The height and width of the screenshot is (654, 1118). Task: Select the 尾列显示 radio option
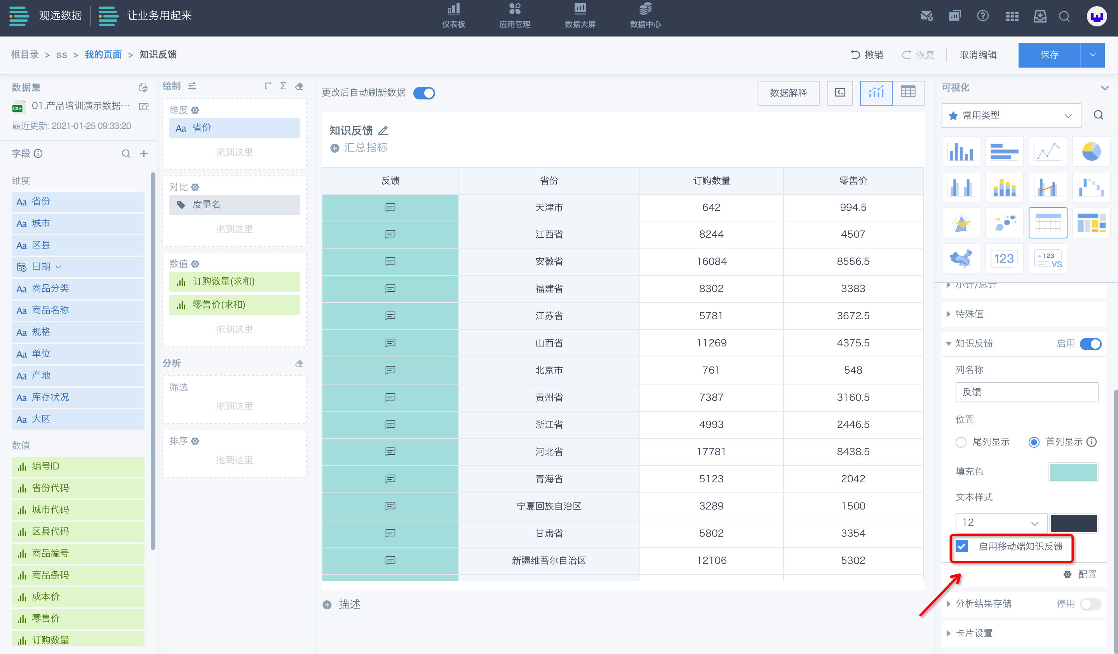[961, 442]
